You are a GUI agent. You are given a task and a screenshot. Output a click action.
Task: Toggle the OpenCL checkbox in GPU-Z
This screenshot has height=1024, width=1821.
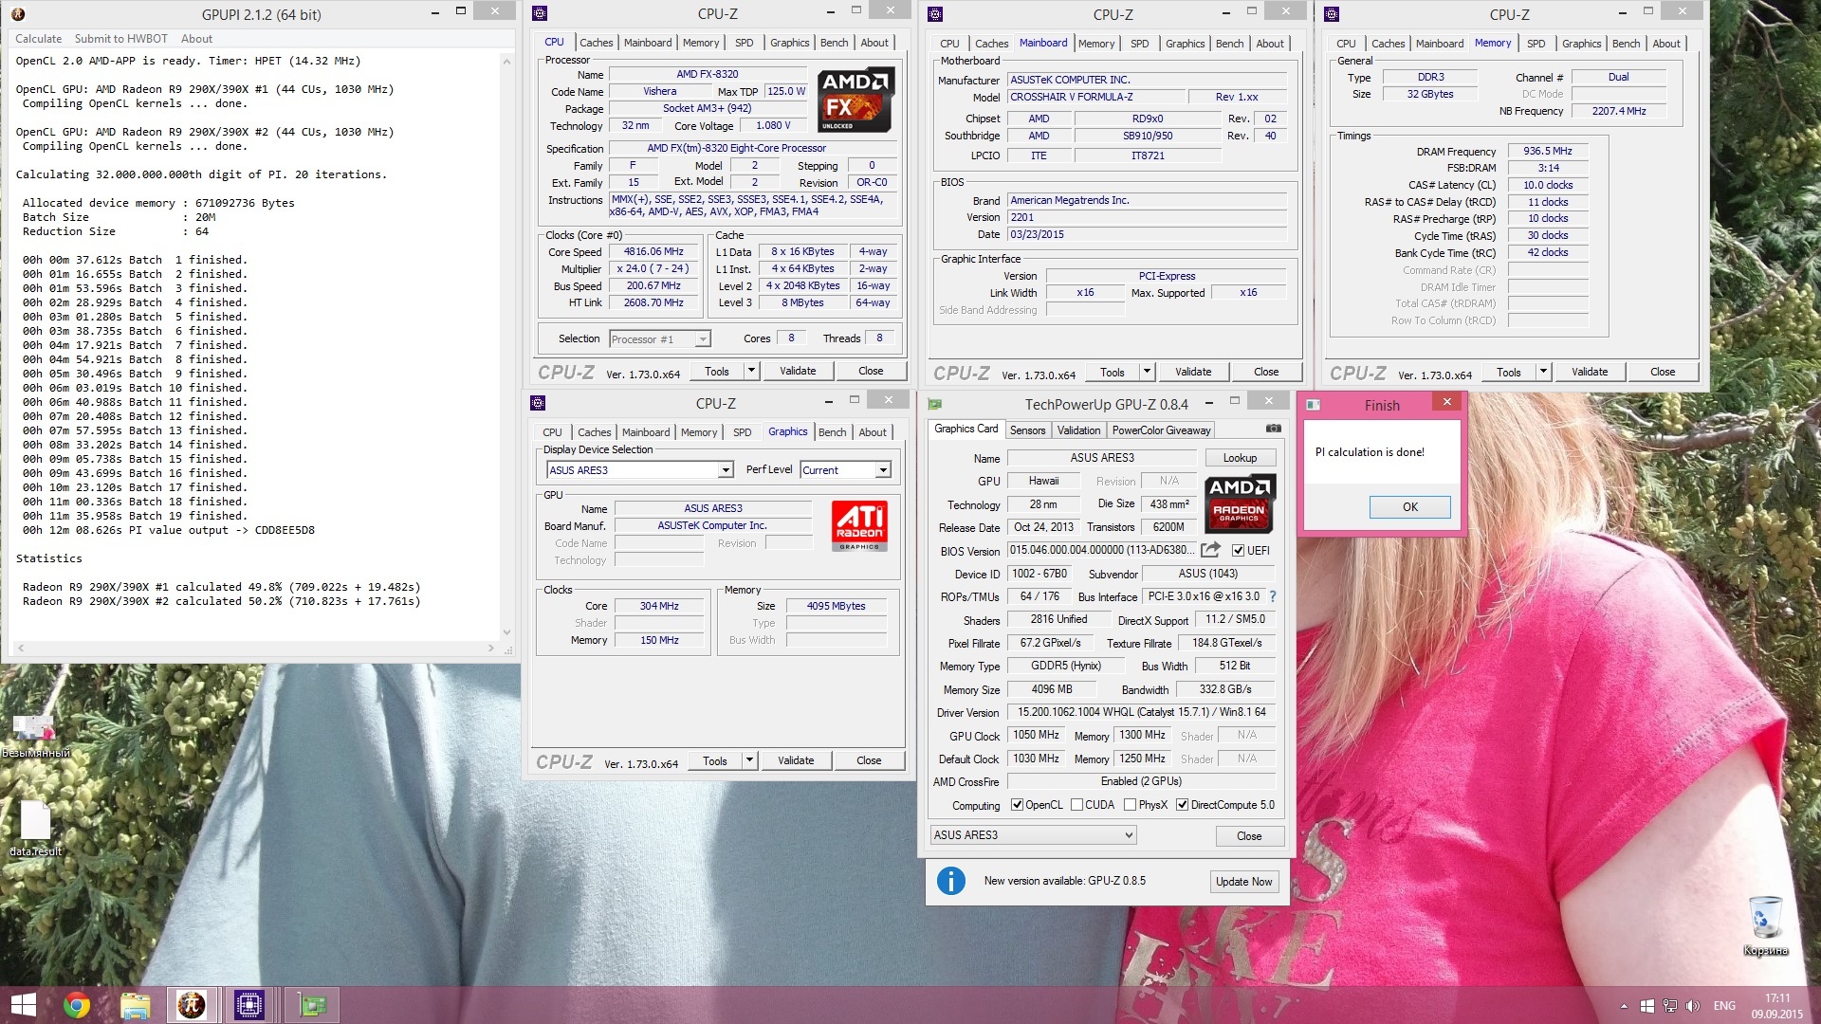[1017, 805]
